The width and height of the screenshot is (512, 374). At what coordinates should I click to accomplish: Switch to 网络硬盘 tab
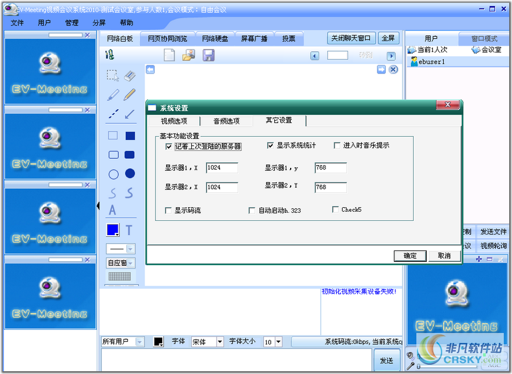click(215, 39)
